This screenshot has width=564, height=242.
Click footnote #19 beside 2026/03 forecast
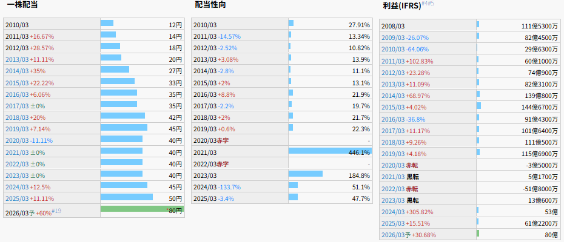pos(56,211)
